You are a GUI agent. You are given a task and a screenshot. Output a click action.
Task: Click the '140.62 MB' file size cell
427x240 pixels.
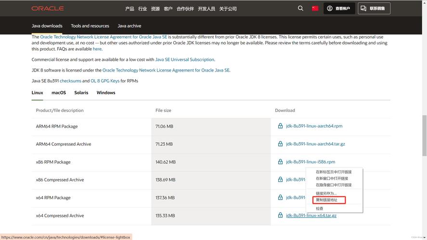(211, 162)
